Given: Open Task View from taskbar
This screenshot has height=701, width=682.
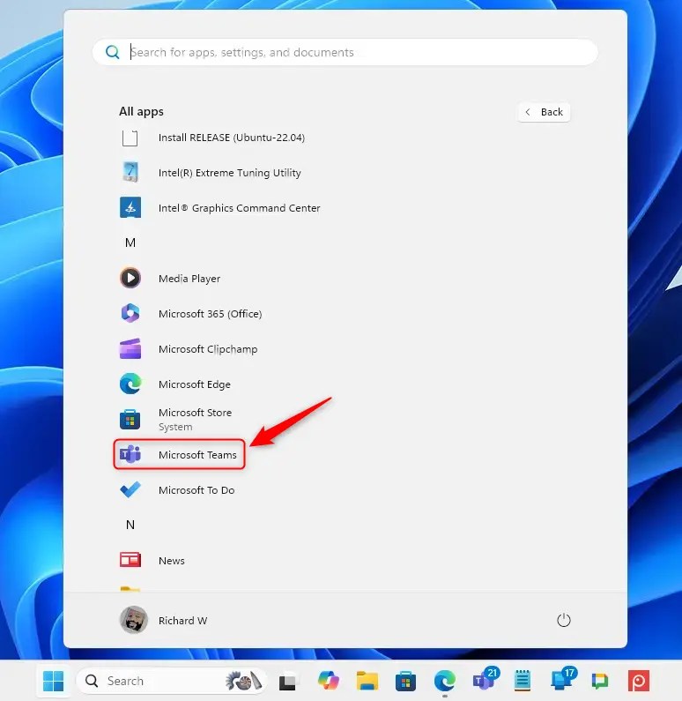Looking at the screenshot, I should [286, 682].
